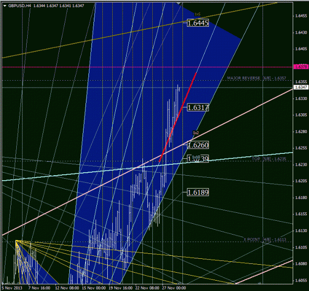Click the 1.6080 price scale value

coord(301,264)
